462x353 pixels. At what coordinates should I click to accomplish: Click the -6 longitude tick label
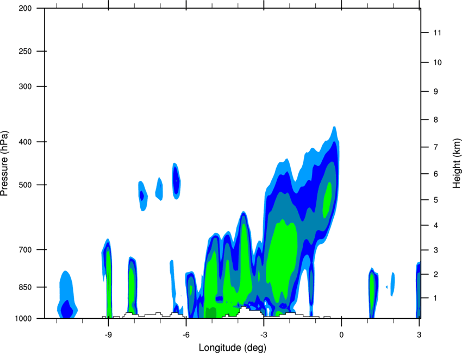186,335
